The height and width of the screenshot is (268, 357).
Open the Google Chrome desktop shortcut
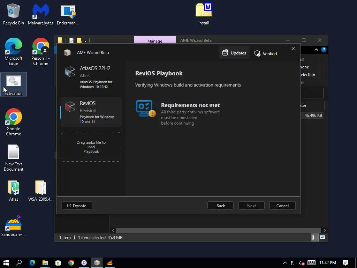point(14,122)
